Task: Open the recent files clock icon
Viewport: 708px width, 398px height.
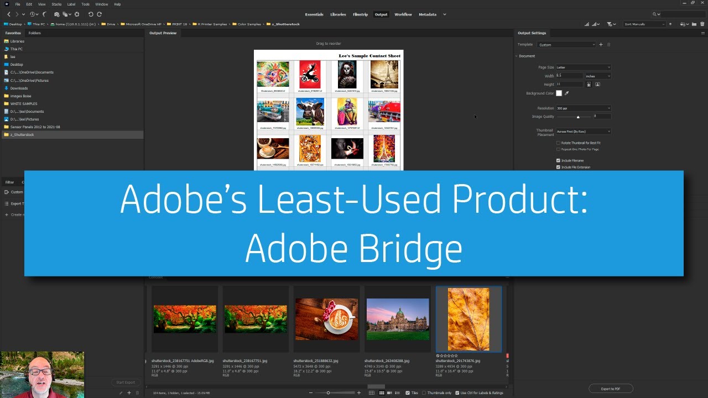Action: [x=32, y=14]
